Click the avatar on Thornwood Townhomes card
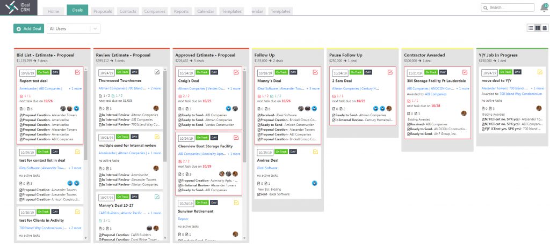Viewport: 550px width, 248px height. click(156, 109)
